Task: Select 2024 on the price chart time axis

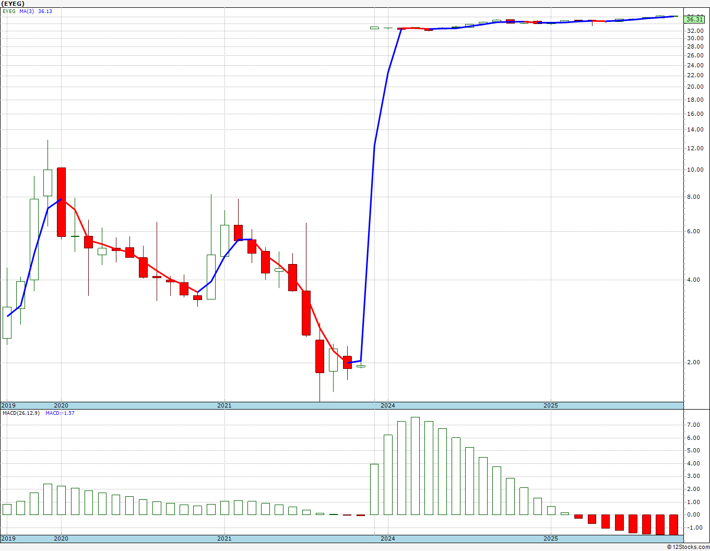Action: coord(388,405)
